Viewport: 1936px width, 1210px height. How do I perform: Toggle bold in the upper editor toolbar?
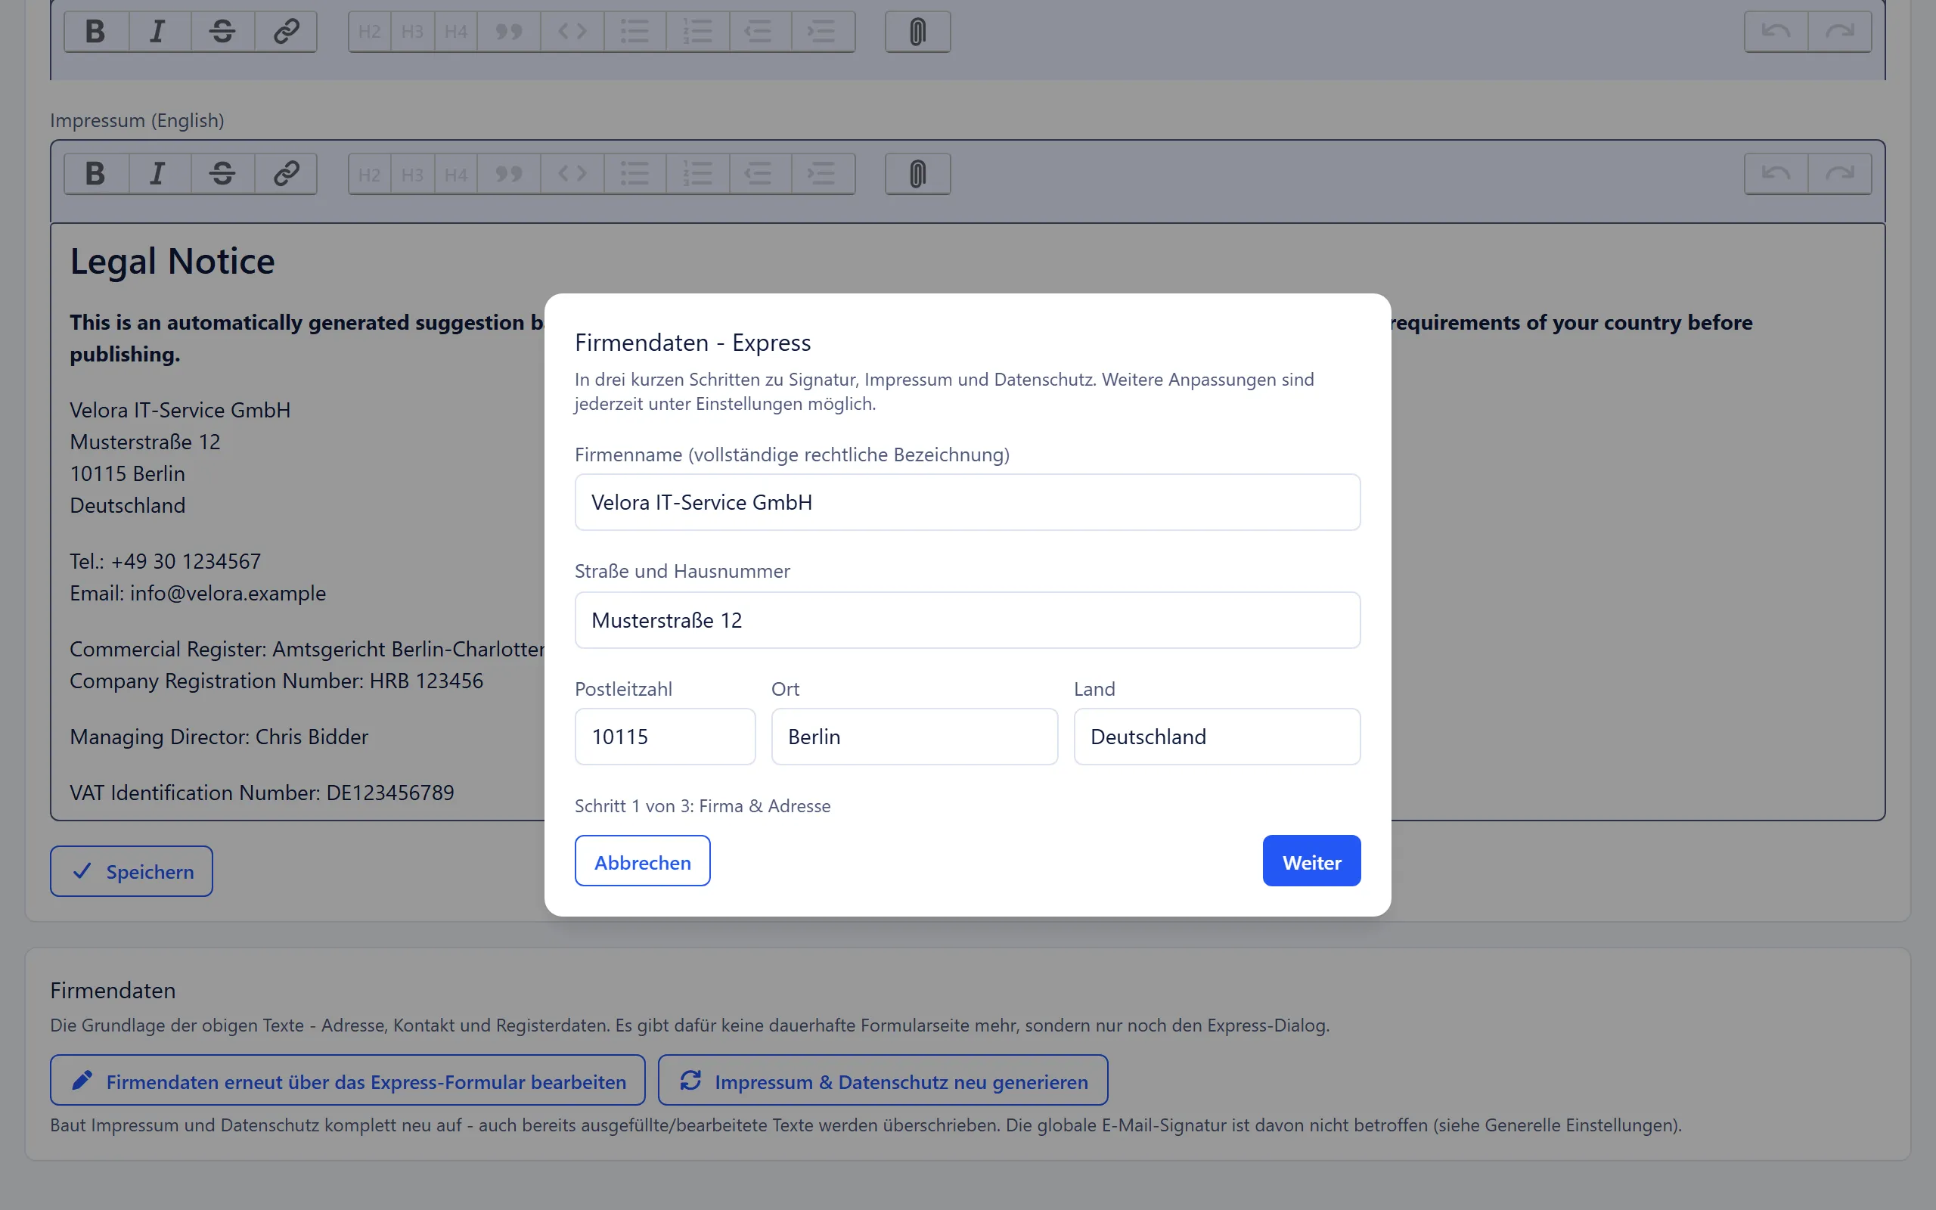pos(96,32)
